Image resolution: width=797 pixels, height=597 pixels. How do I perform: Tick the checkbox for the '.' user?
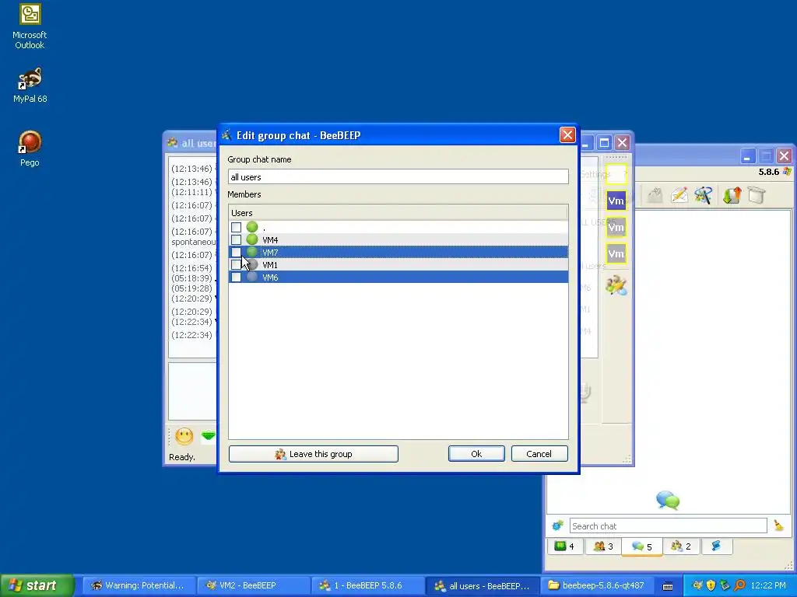click(x=236, y=227)
